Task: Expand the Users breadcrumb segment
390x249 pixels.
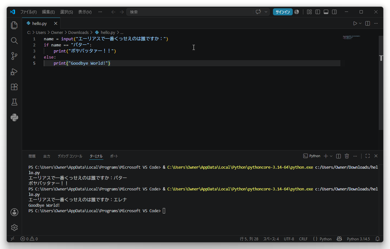Action: point(41,33)
